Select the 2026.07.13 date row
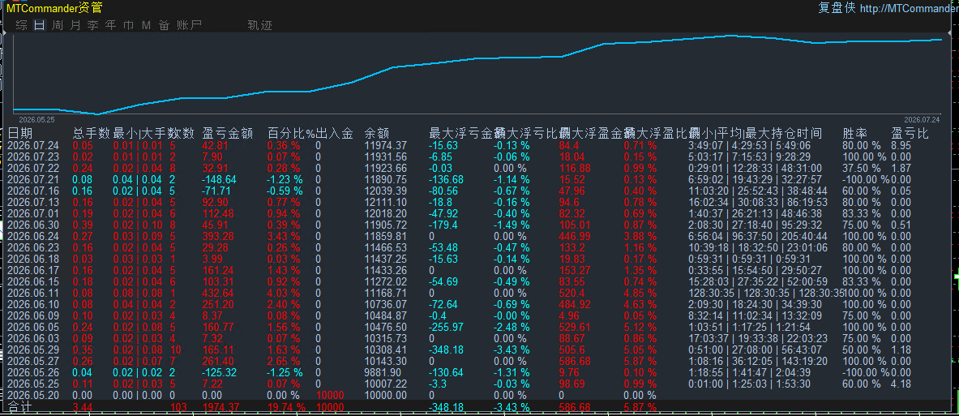 (33, 202)
